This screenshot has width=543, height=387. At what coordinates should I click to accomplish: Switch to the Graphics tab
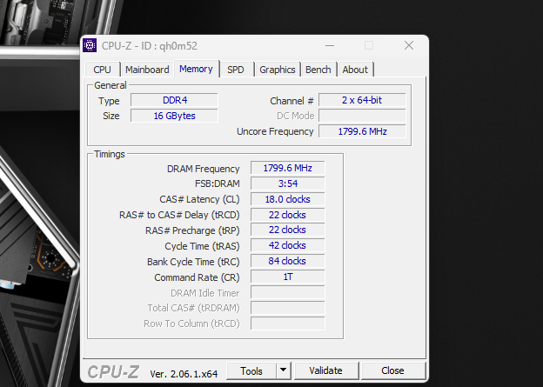278,70
